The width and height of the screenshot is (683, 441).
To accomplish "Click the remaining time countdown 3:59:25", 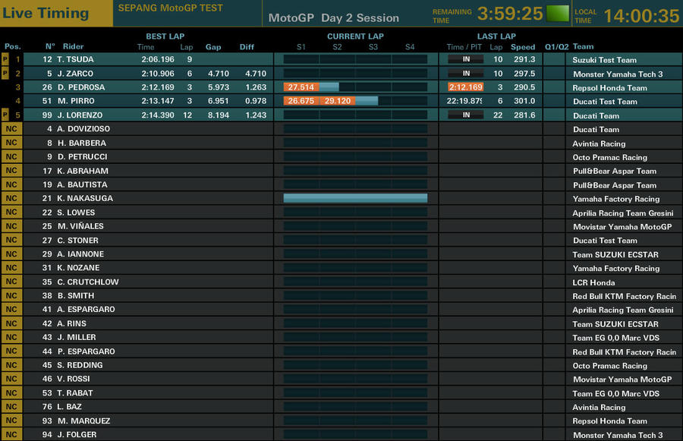I will (x=510, y=14).
